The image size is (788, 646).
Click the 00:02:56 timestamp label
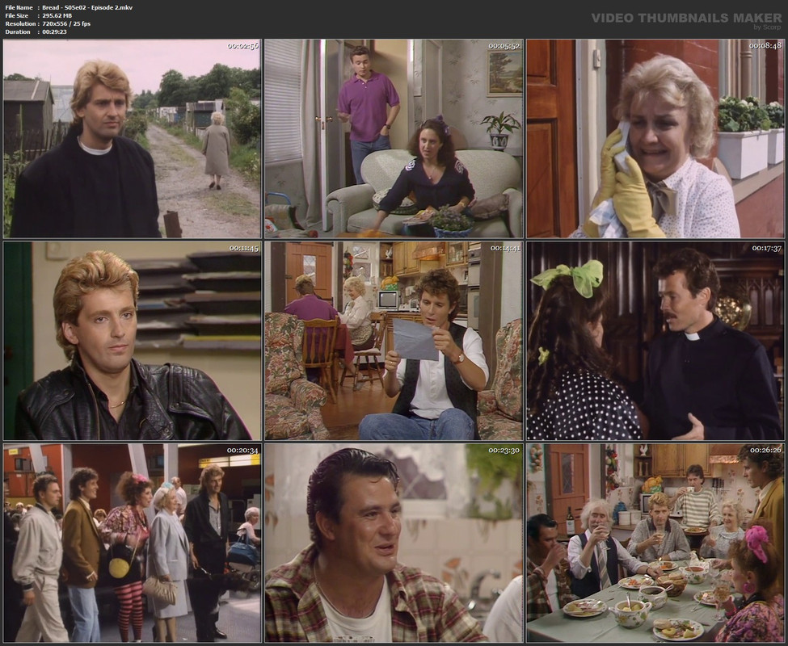pyautogui.click(x=242, y=46)
